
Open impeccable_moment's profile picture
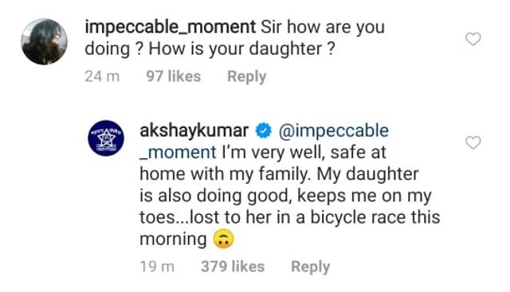45,41
